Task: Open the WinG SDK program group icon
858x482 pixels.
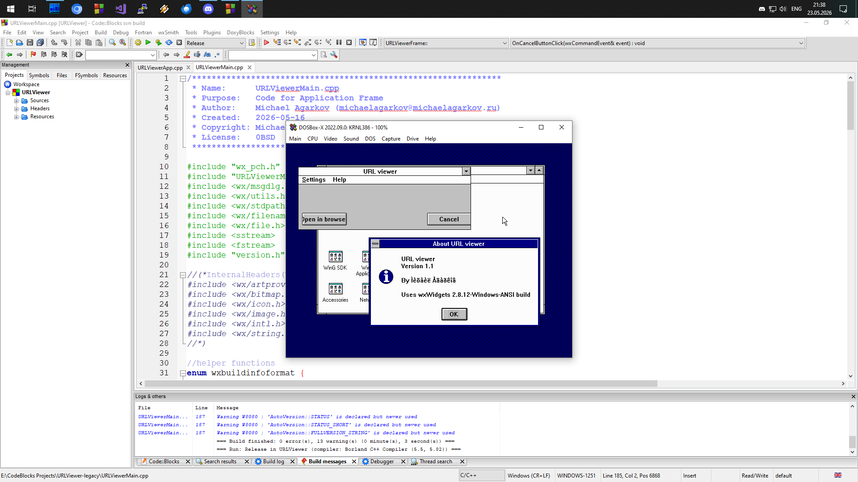Action: coord(335,261)
